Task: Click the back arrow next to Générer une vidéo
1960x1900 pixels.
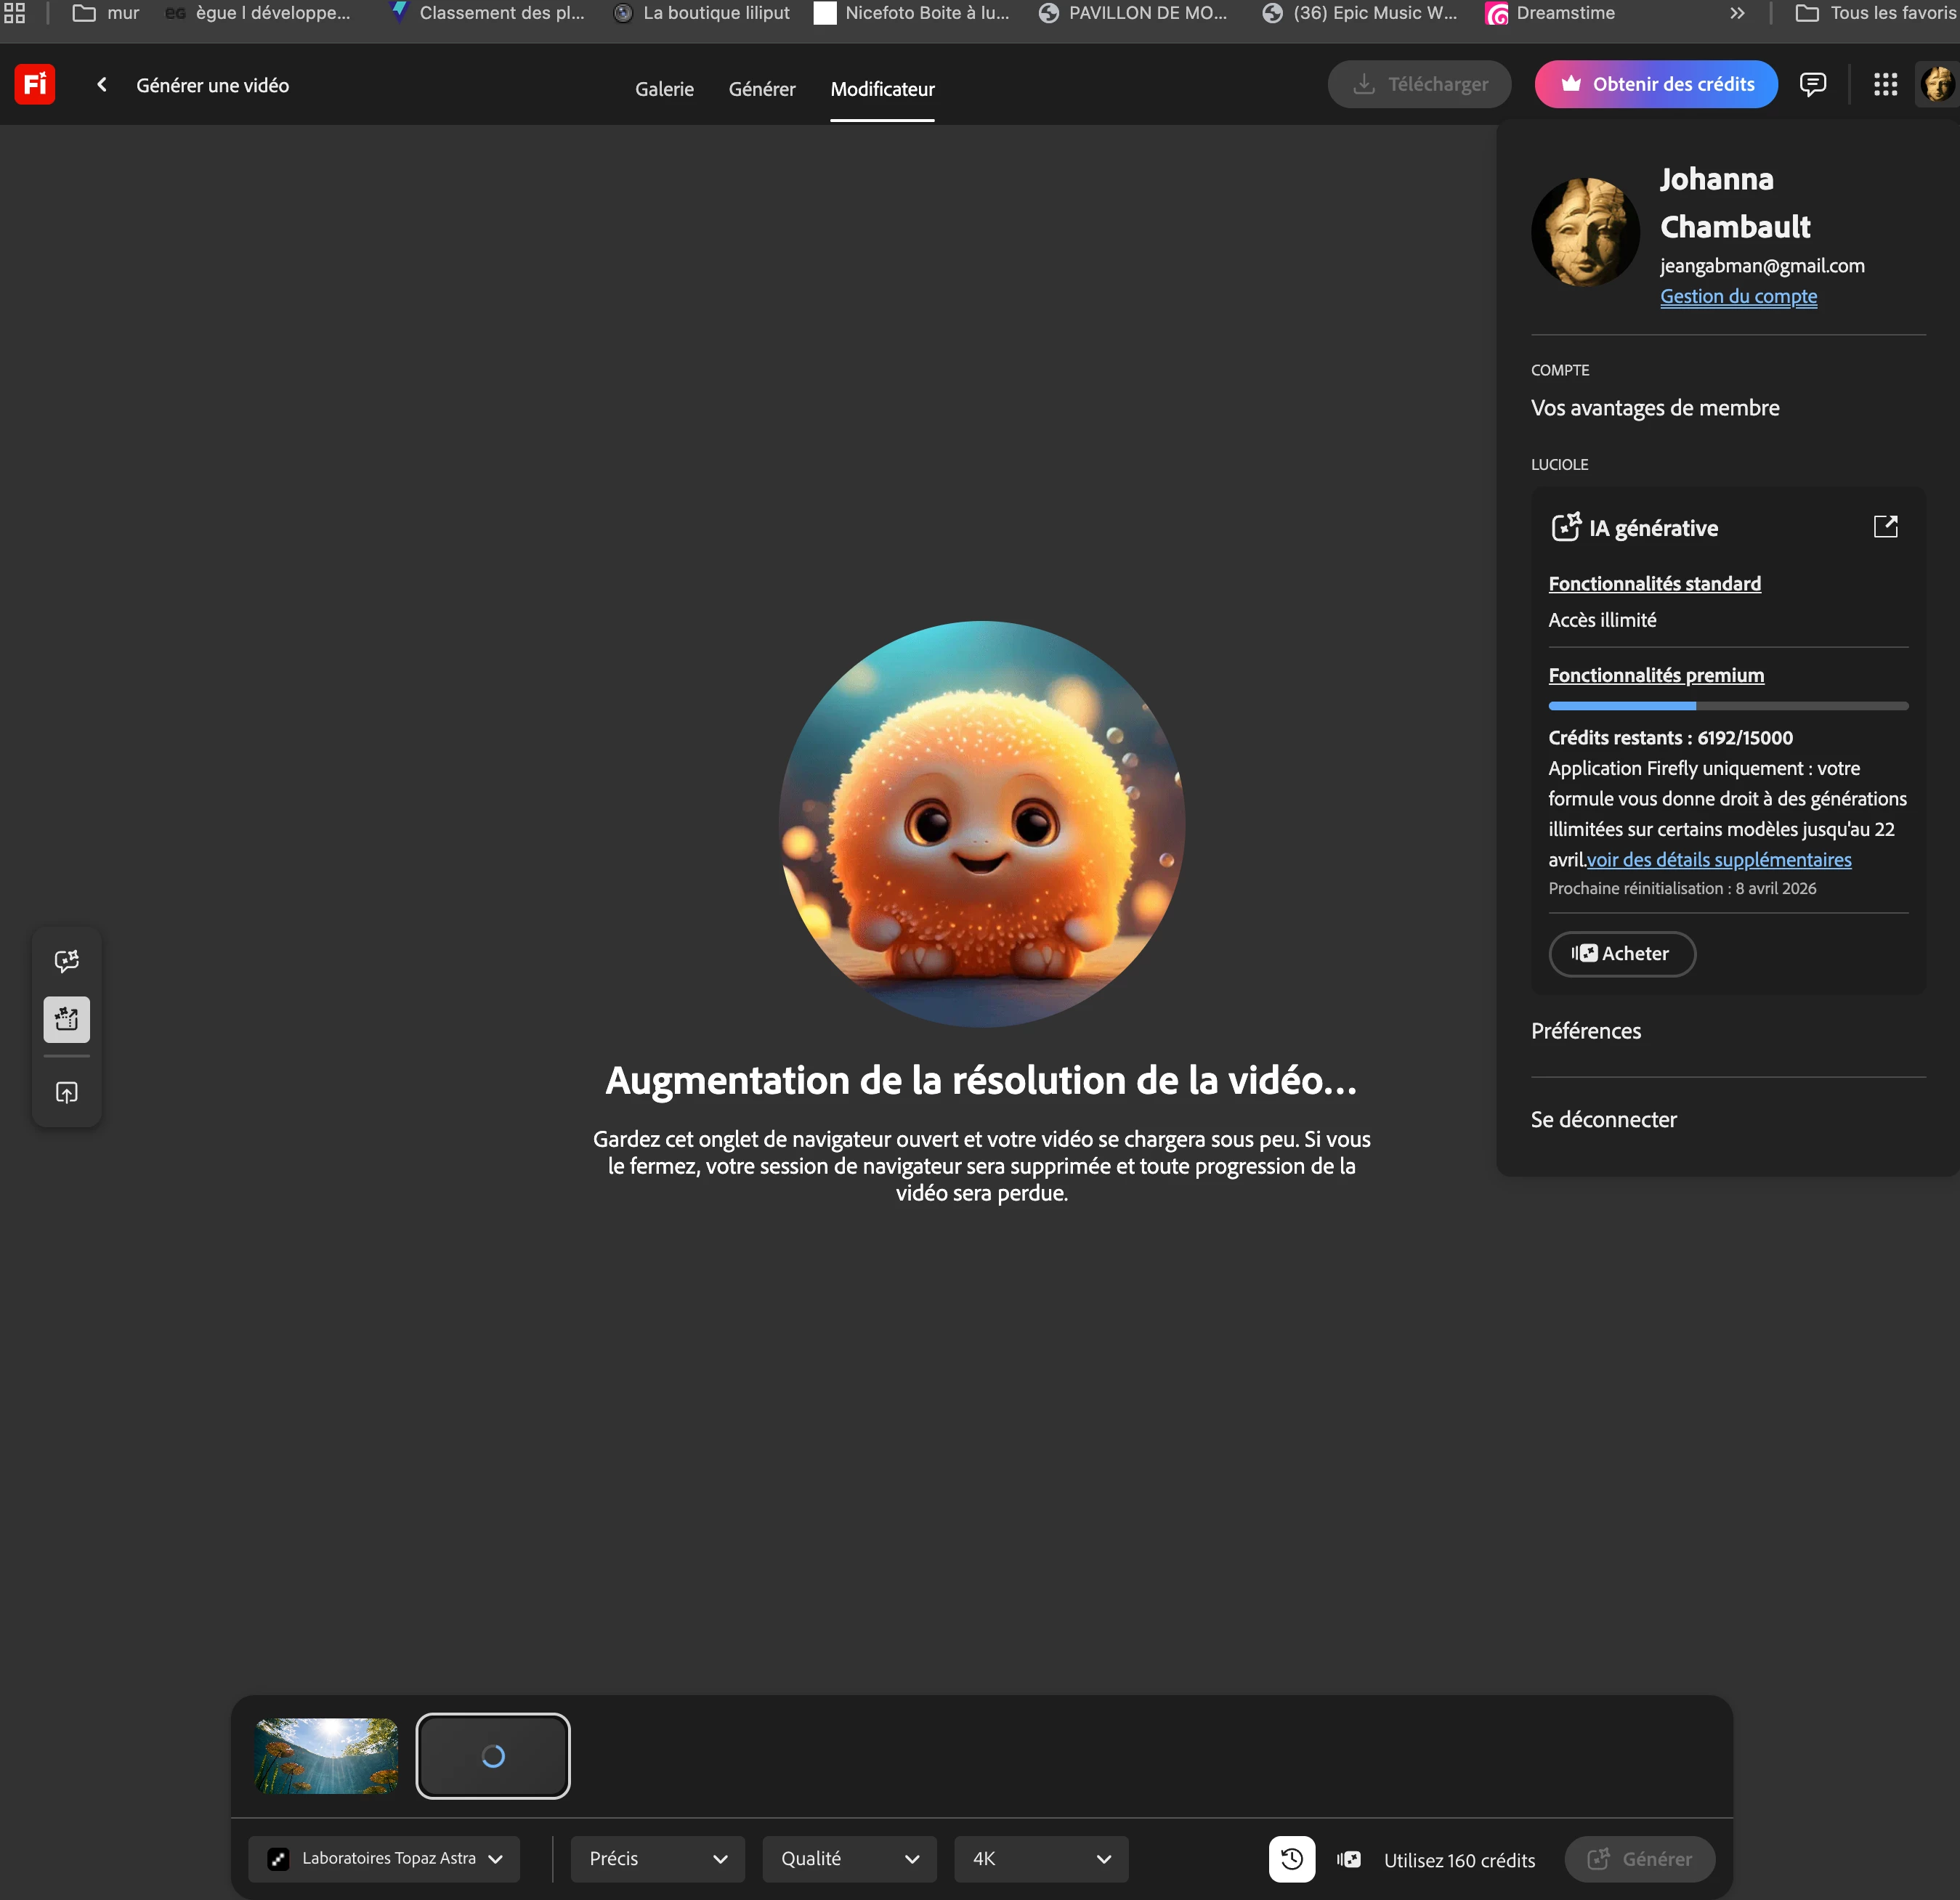Action: (102, 85)
